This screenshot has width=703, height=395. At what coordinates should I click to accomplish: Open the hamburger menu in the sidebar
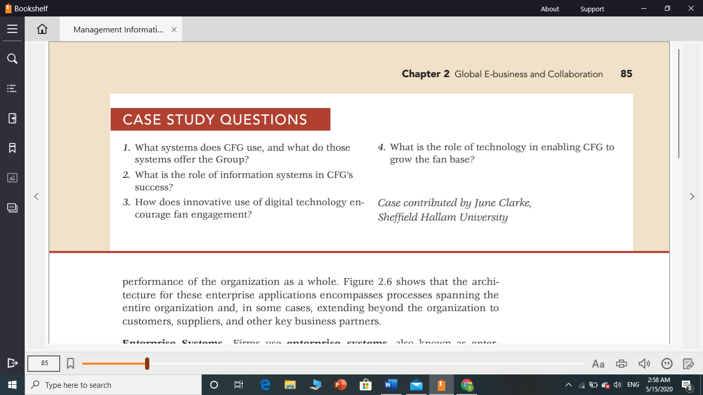point(12,29)
